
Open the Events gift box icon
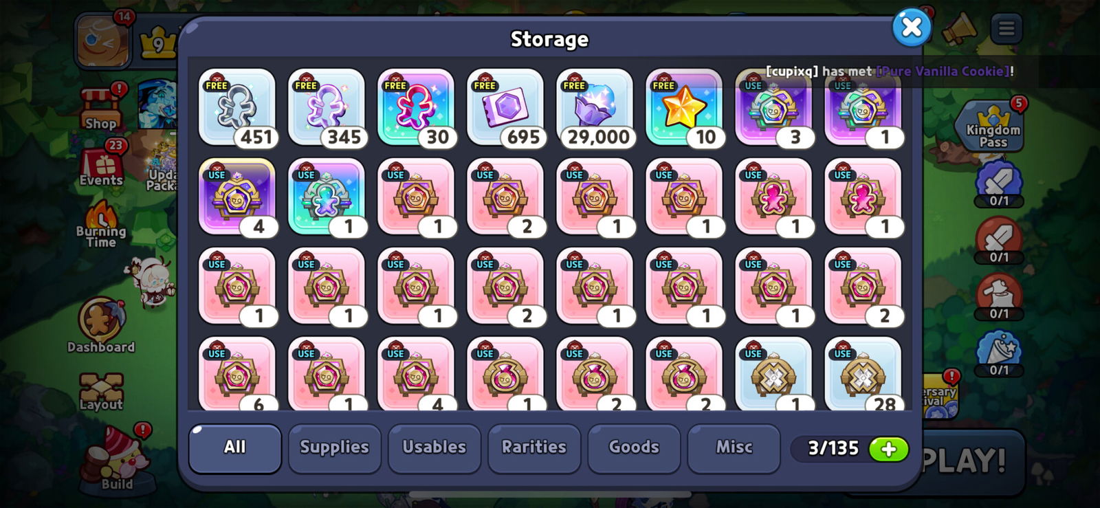click(x=101, y=166)
